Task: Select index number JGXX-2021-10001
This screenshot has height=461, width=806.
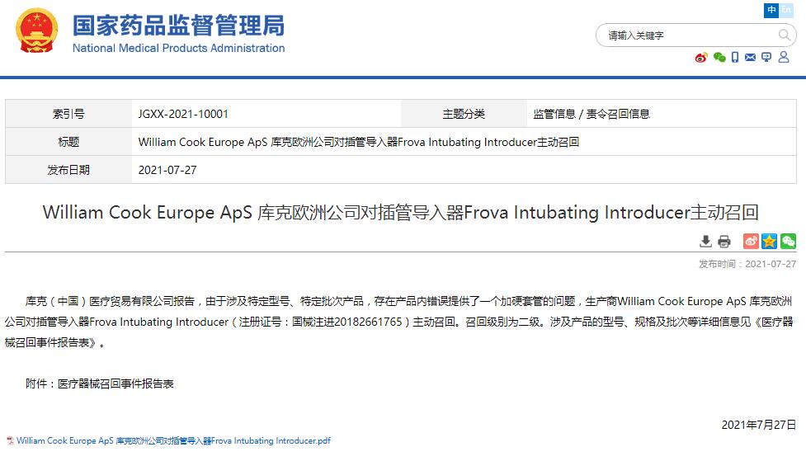Action: [183, 114]
